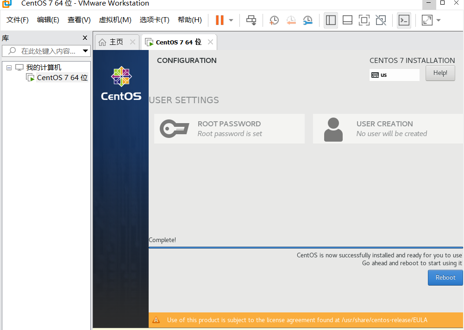Click the home icon on 主页 tab
This screenshot has width=464, height=330.
(102, 42)
